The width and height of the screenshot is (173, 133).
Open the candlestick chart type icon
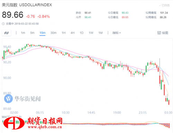pos(7,33)
